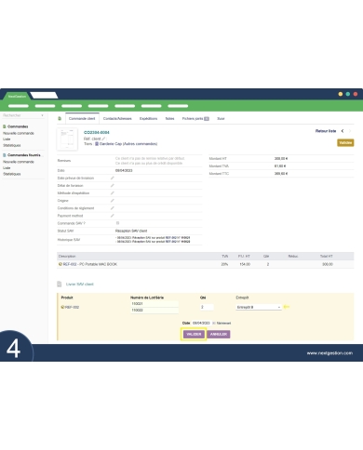Screen dimensions: 363x450
Task: Click the Statut SAV value Réception SAV client
Action: coord(131,231)
